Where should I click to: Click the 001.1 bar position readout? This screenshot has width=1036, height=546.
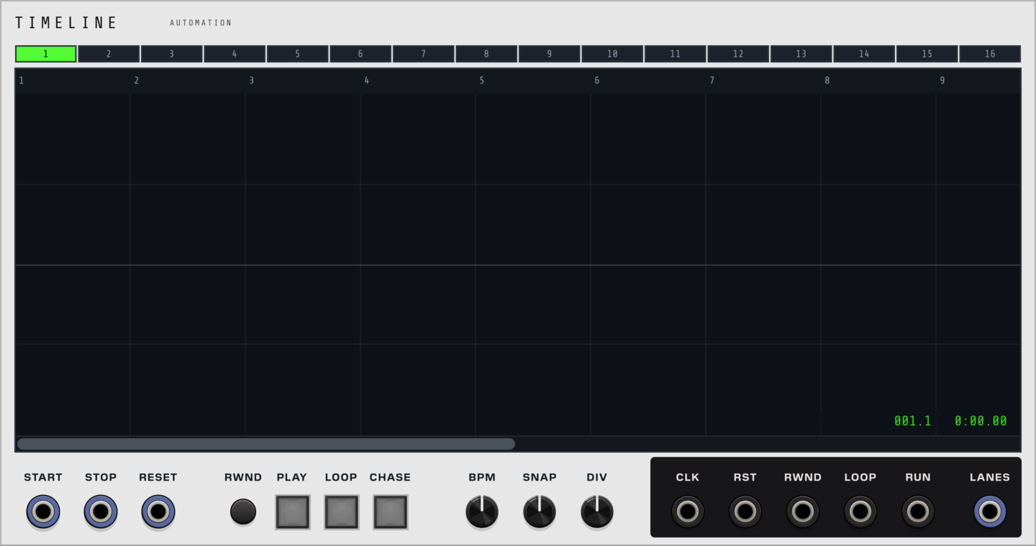click(x=913, y=422)
